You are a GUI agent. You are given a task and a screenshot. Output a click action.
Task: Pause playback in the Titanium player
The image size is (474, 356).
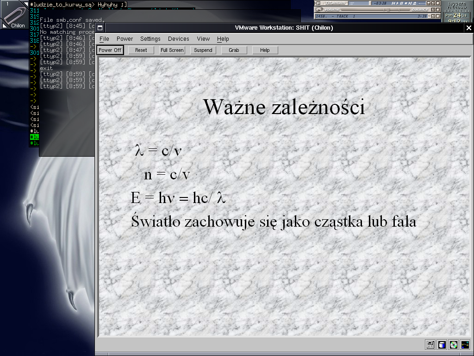(x=402, y=3)
